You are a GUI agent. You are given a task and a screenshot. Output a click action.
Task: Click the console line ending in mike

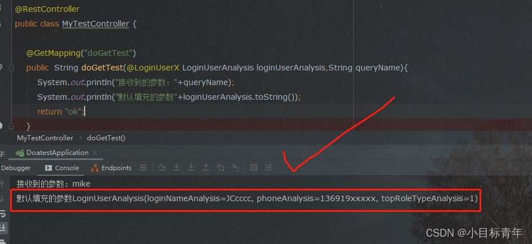pyautogui.click(x=54, y=184)
